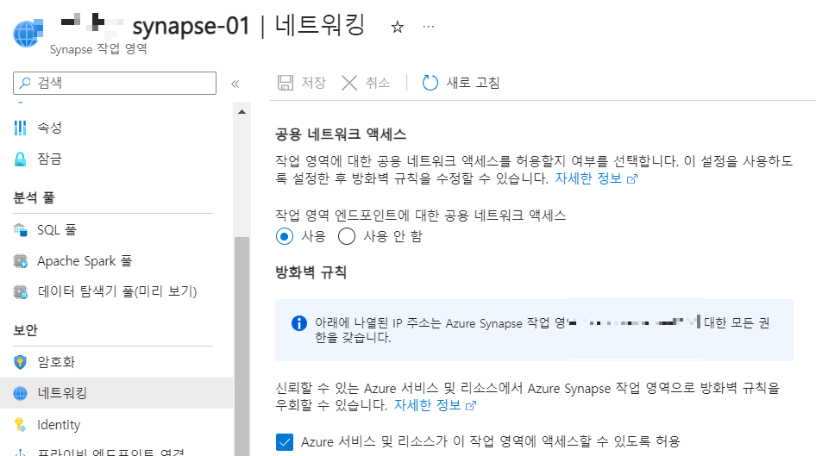Collapse the sidebar with the double chevron
Image resolution: width=816 pixels, height=456 pixels.
(x=235, y=84)
